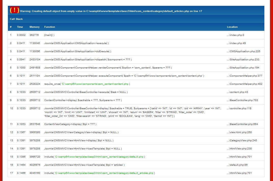Click the Function column header
The width and height of the screenshot is (273, 181).
[x=50, y=27]
